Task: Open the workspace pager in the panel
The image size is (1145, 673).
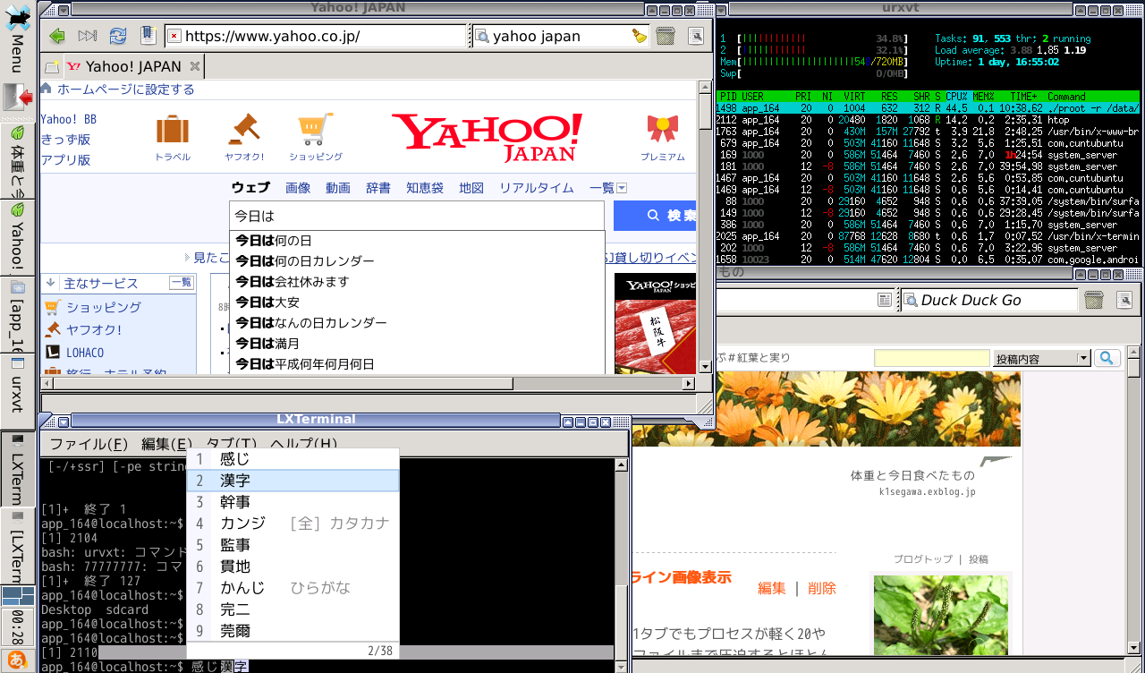Action: [18, 596]
